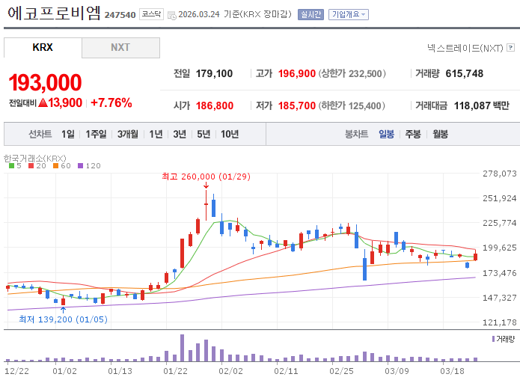
Task: Click the 최저 139,200 (01/05) marker
Action: pos(63,319)
